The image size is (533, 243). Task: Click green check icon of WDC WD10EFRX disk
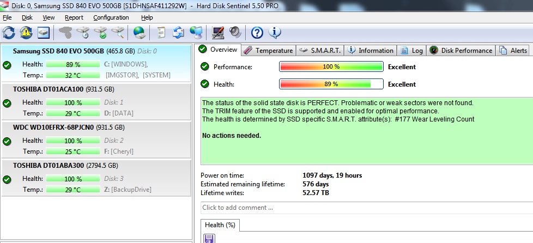pyautogui.click(x=7, y=141)
